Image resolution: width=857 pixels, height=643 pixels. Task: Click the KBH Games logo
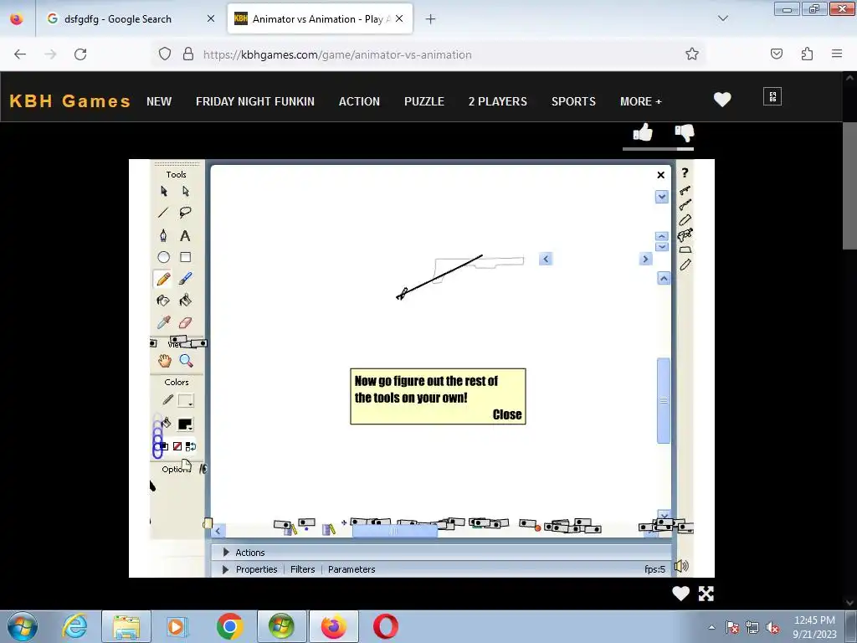(70, 101)
